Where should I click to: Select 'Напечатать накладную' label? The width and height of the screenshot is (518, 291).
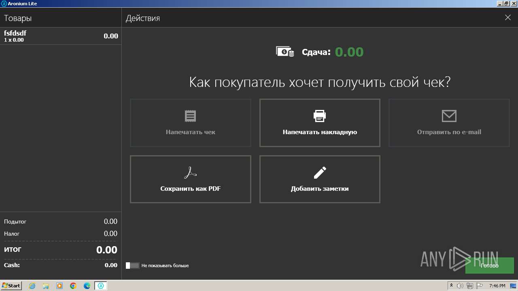[x=320, y=132]
